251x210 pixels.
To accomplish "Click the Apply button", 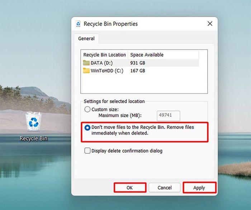I will (199, 187).
